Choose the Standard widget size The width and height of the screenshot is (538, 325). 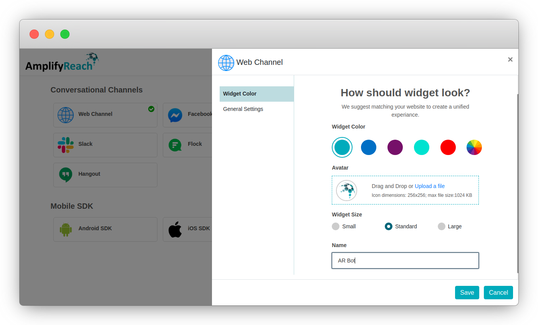[388, 226]
